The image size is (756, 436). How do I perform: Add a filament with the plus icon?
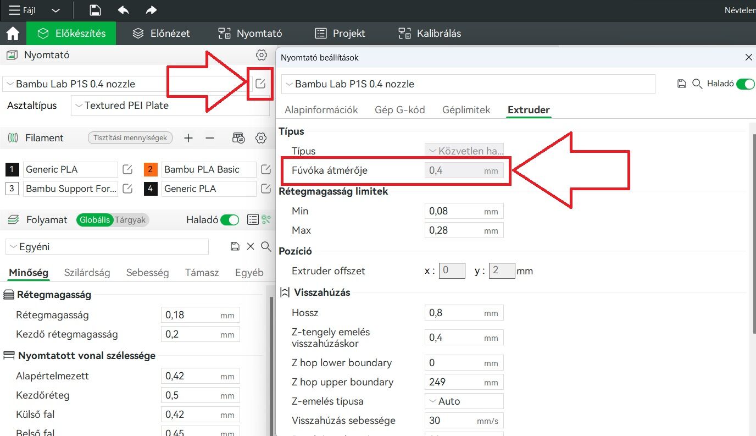[x=188, y=138]
